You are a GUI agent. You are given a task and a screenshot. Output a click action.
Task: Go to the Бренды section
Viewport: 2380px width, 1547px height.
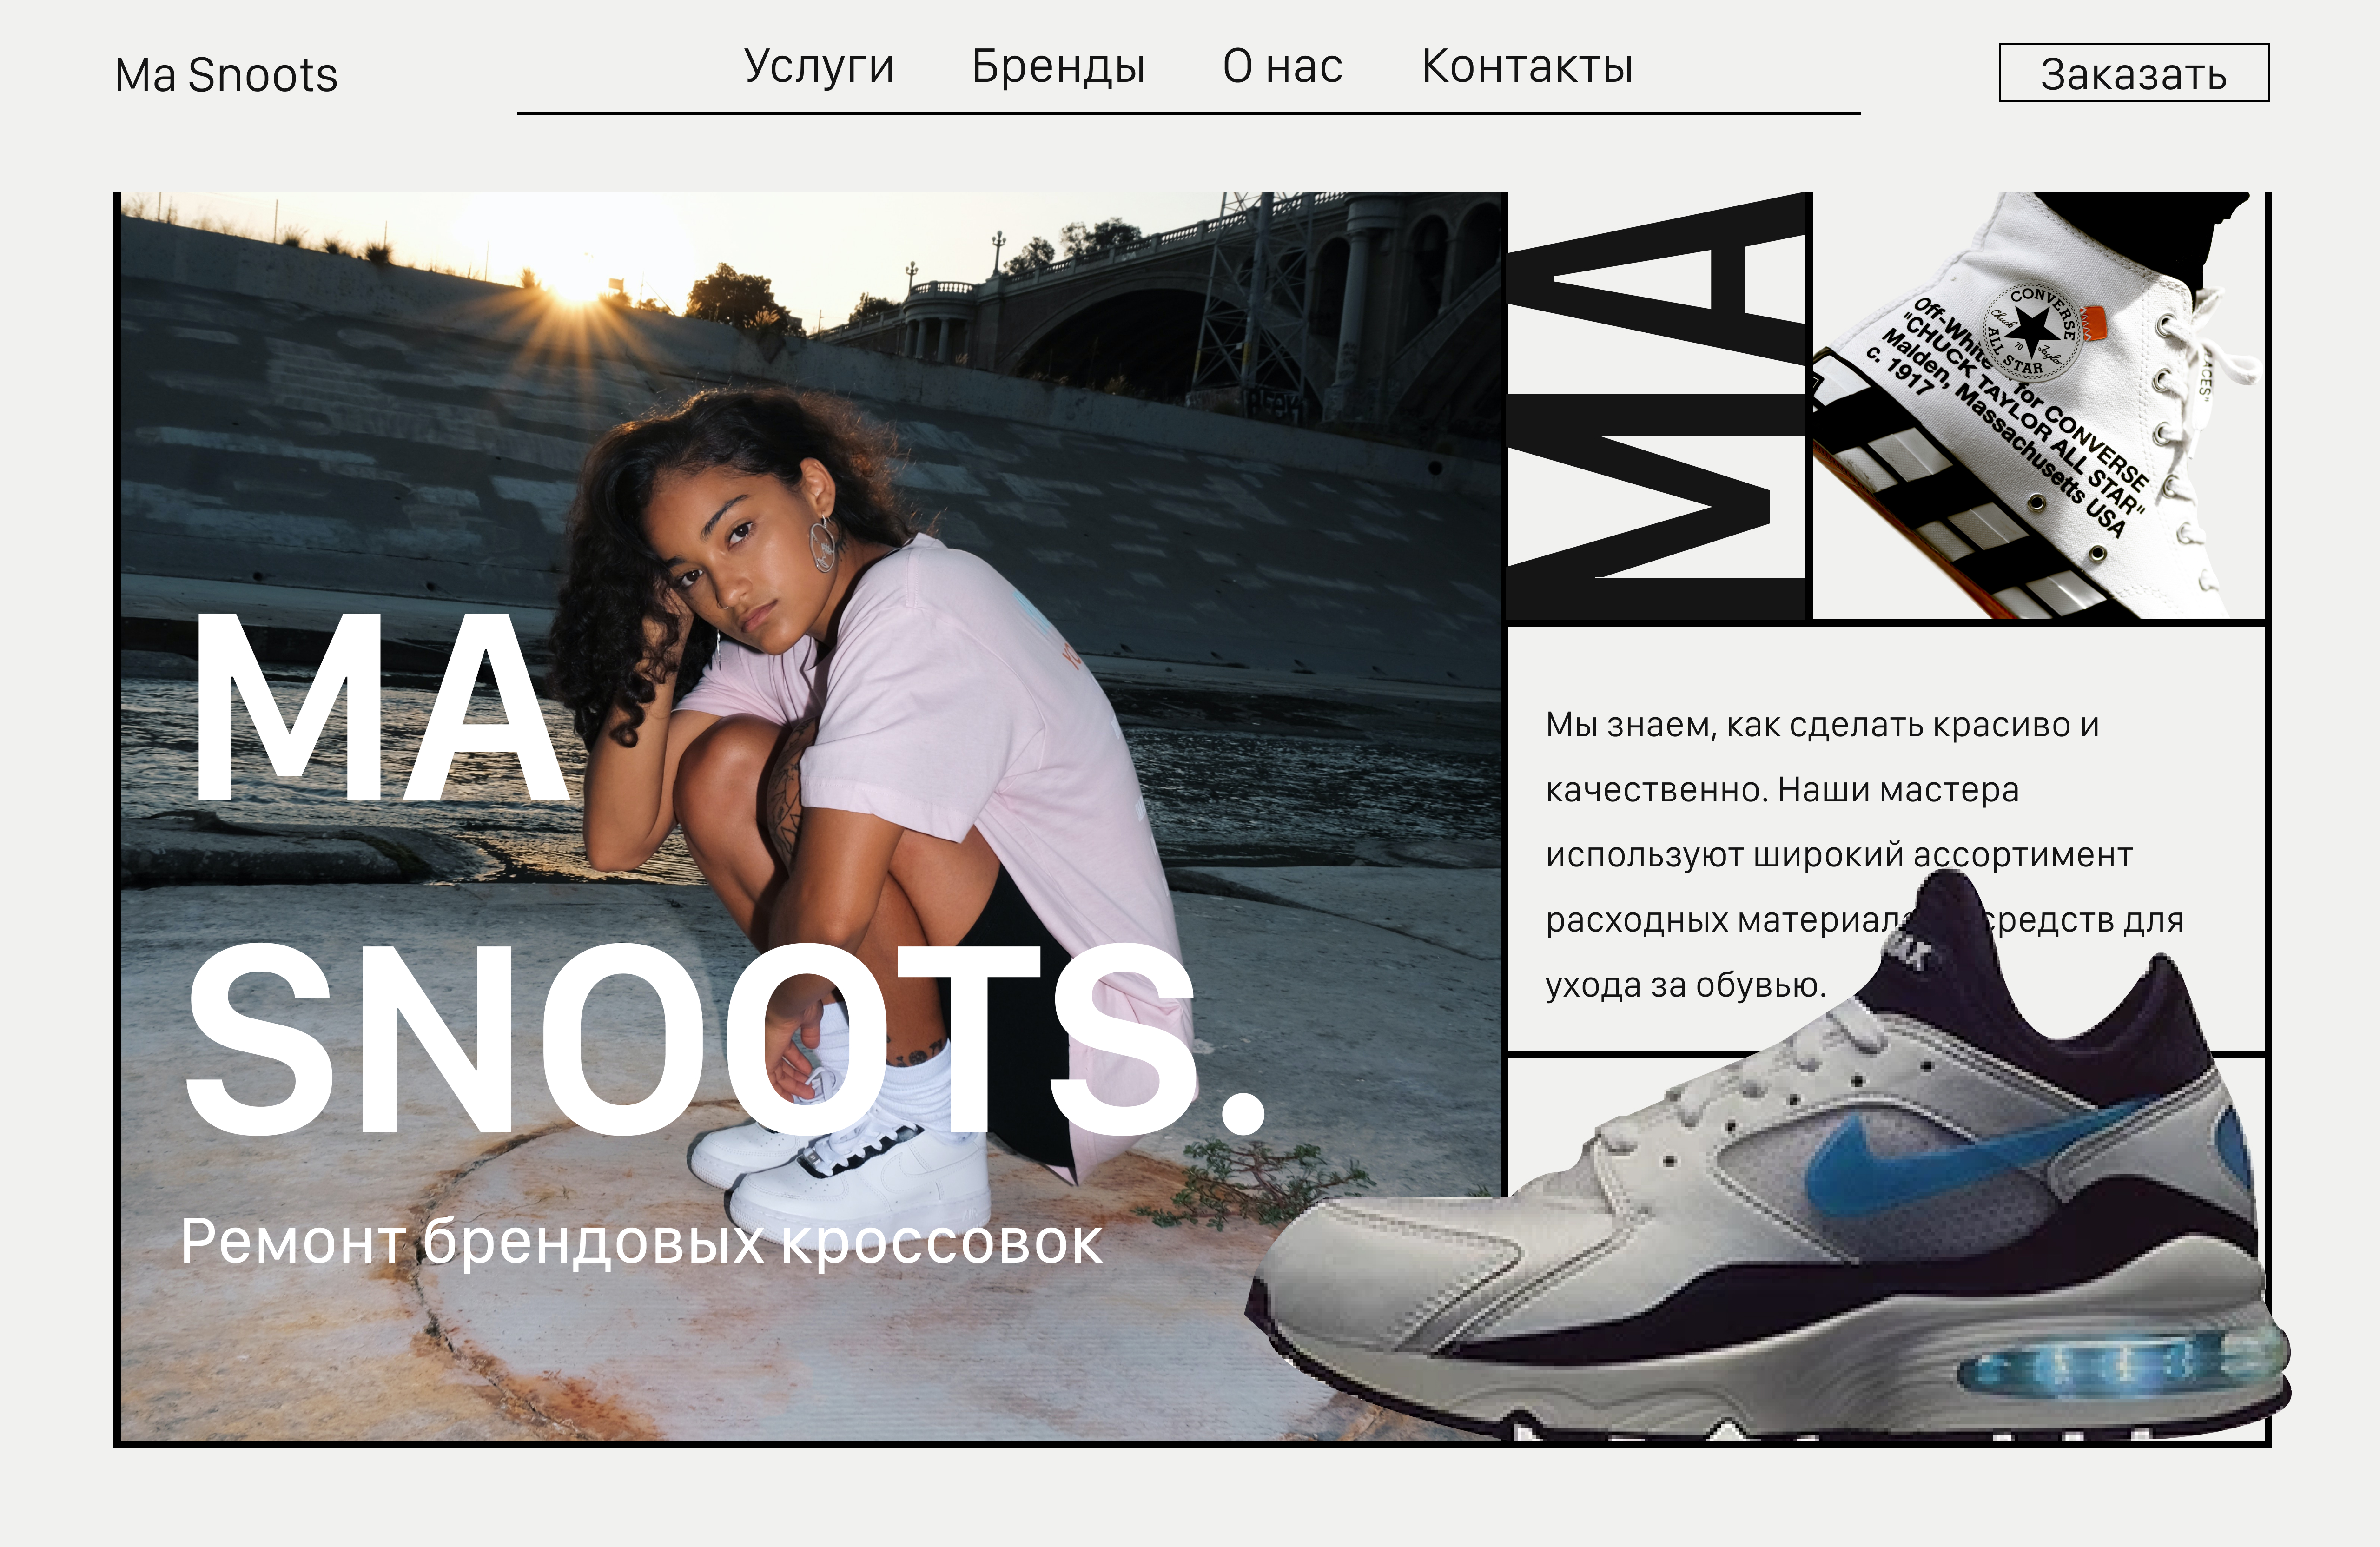[x=1058, y=67]
